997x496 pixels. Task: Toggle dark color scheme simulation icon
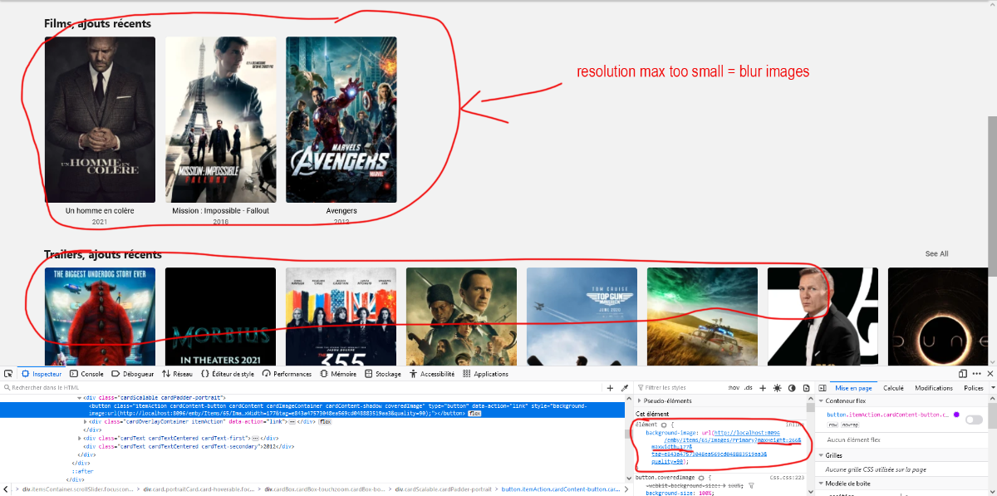pos(791,388)
